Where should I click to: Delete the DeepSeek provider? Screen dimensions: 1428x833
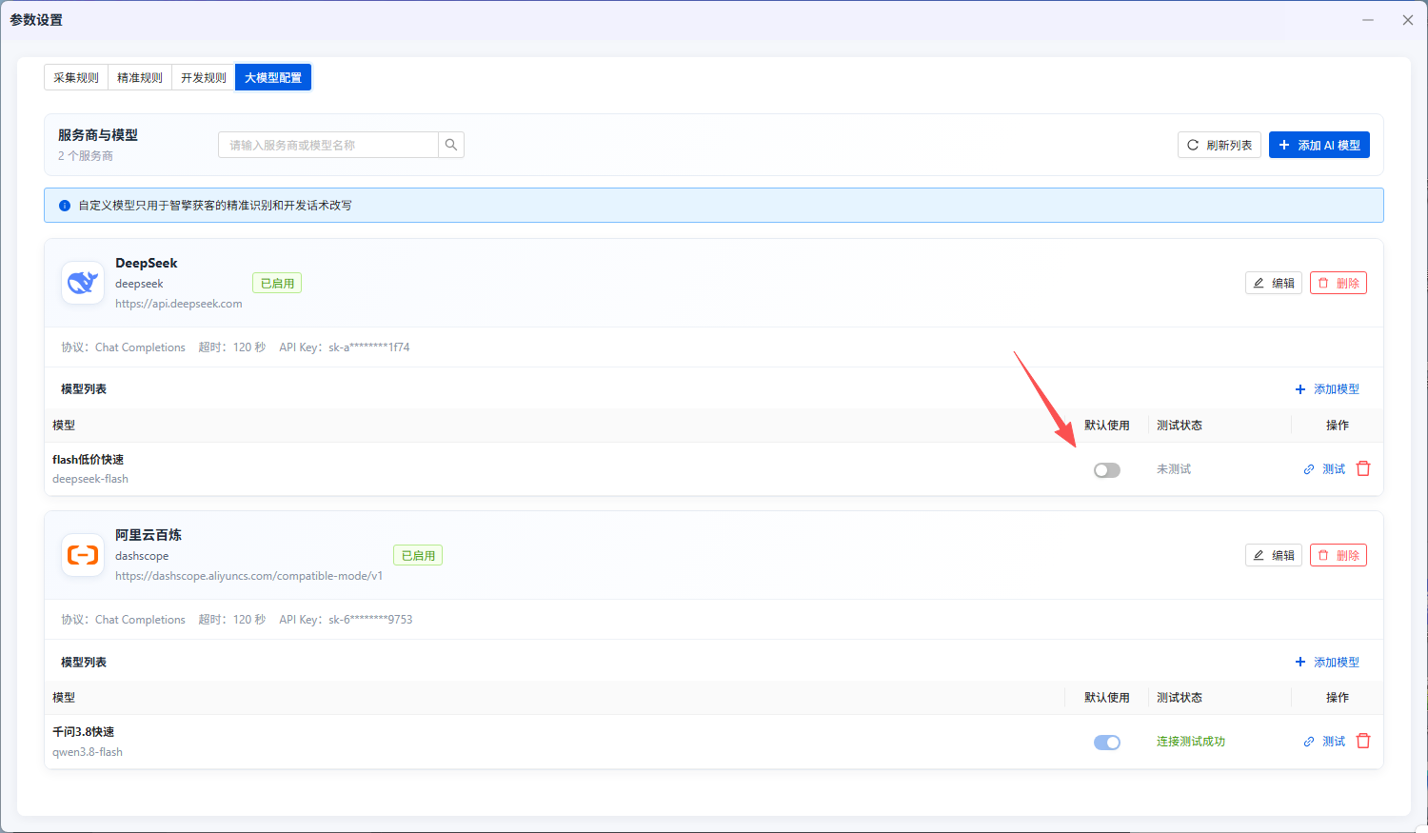[1339, 283]
